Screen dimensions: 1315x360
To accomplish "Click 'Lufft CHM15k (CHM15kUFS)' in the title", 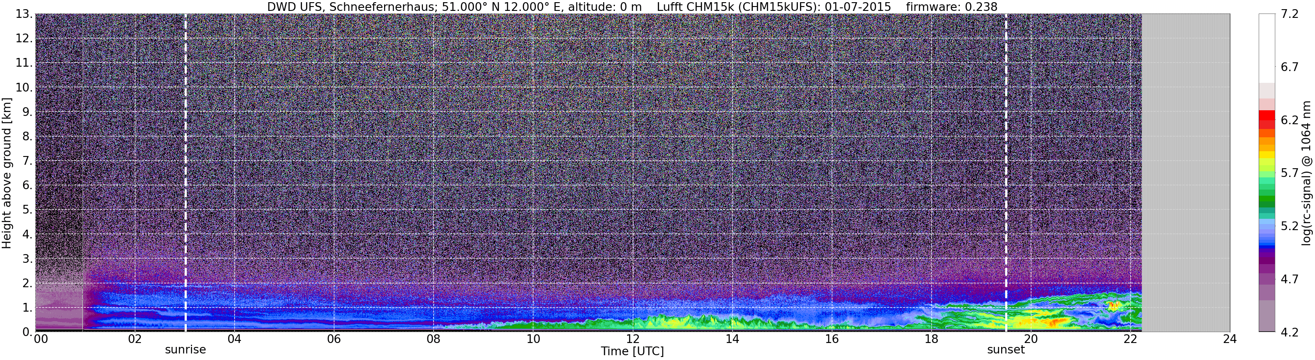I will 738,7.
